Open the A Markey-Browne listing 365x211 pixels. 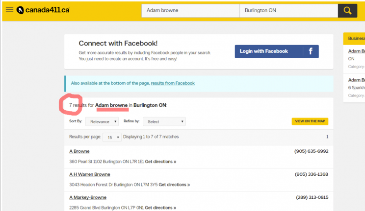(88, 197)
